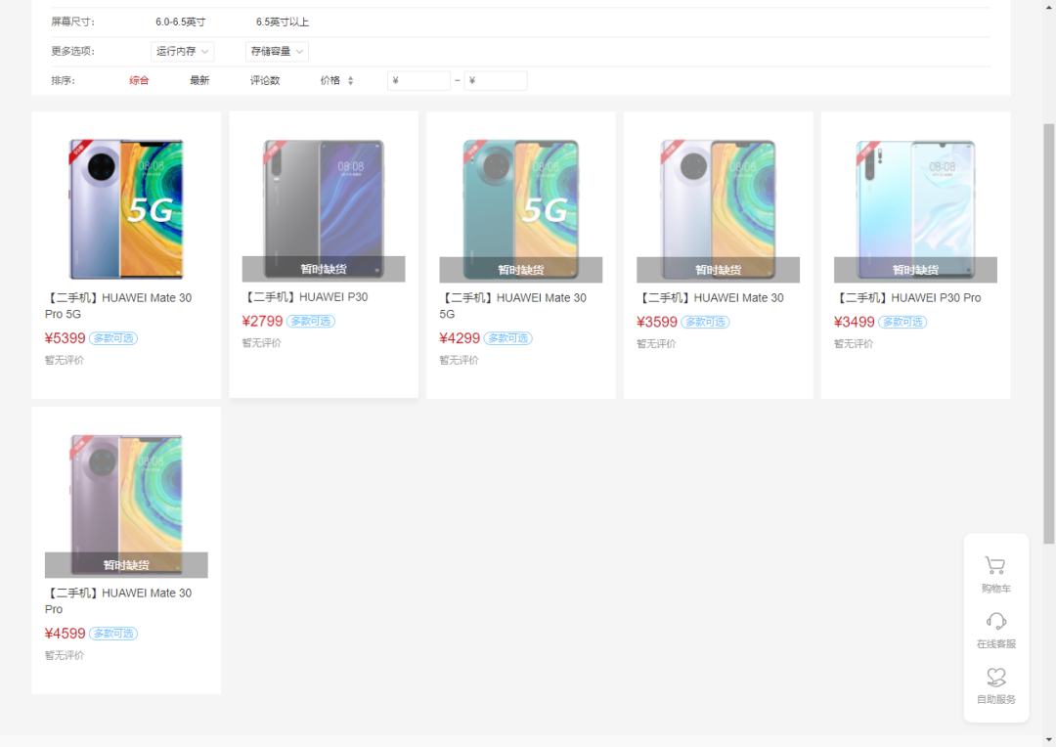Click the ¥4599 price

pyautogui.click(x=66, y=634)
